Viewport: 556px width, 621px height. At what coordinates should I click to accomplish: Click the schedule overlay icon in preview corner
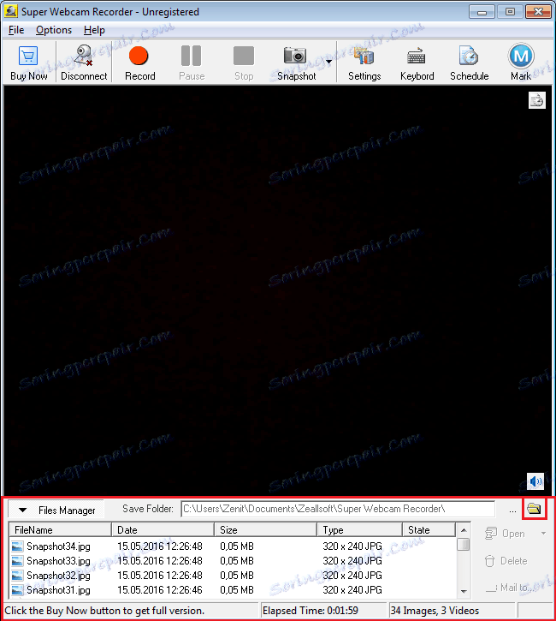537,100
